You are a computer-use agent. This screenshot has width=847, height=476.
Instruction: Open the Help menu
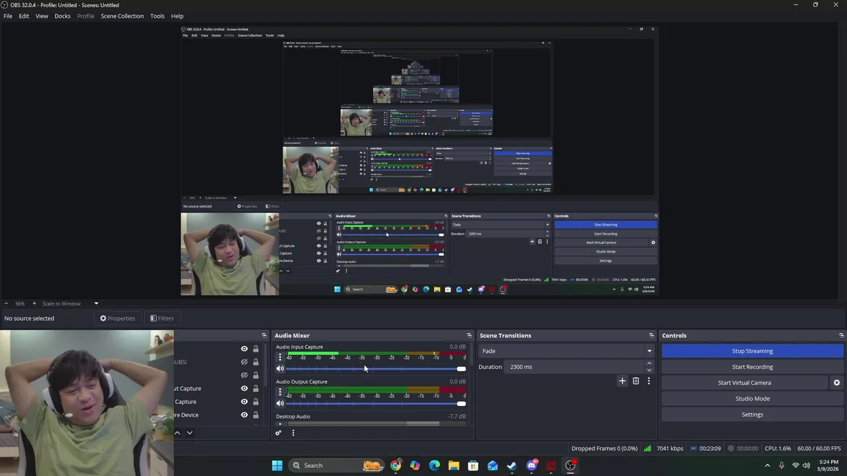(177, 16)
